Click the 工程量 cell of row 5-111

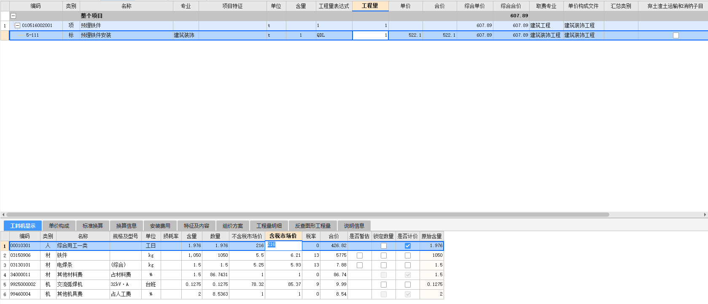point(370,35)
